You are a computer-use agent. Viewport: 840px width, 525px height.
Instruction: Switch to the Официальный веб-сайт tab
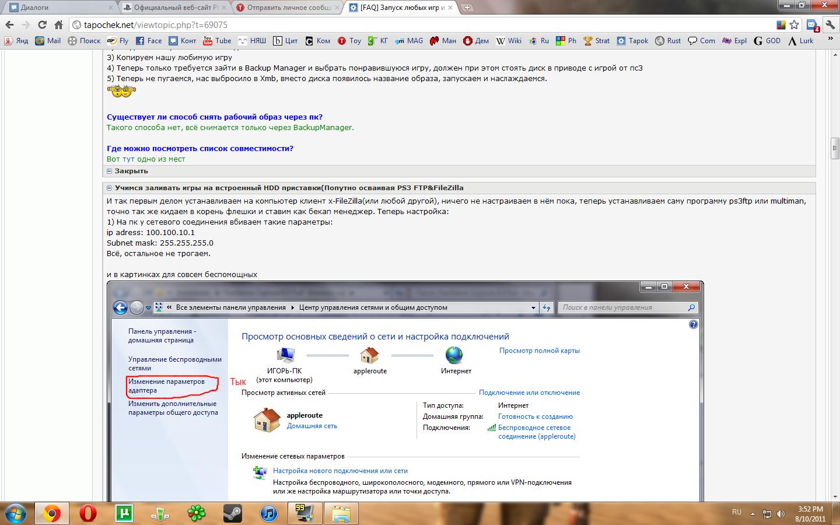[x=175, y=8]
